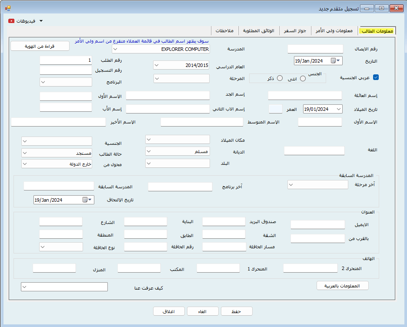The width and height of the screenshot is (407, 327).
Task: Switch to معلومات ولي الأمر tab
Action: pyautogui.click(x=334, y=30)
